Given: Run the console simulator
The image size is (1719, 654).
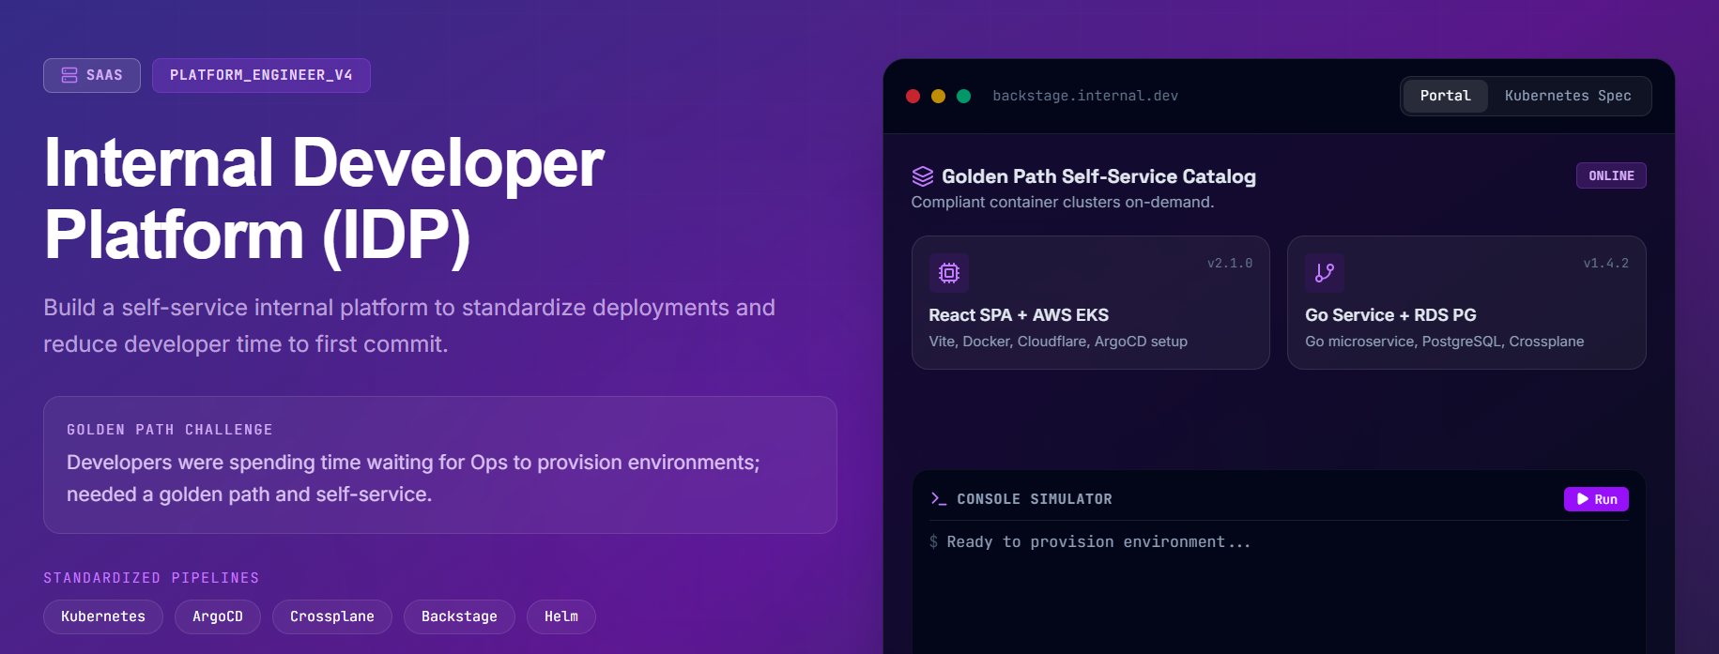Looking at the screenshot, I should click(1596, 499).
